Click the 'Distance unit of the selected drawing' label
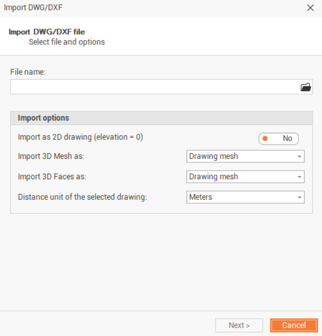322x336 pixels. [82, 197]
